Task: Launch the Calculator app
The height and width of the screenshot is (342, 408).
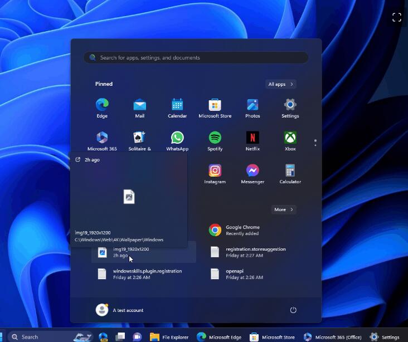Action: click(x=290, y=174)
